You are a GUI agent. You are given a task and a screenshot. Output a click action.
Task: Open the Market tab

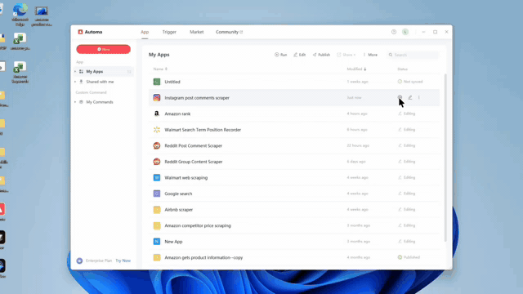(196, 32)
